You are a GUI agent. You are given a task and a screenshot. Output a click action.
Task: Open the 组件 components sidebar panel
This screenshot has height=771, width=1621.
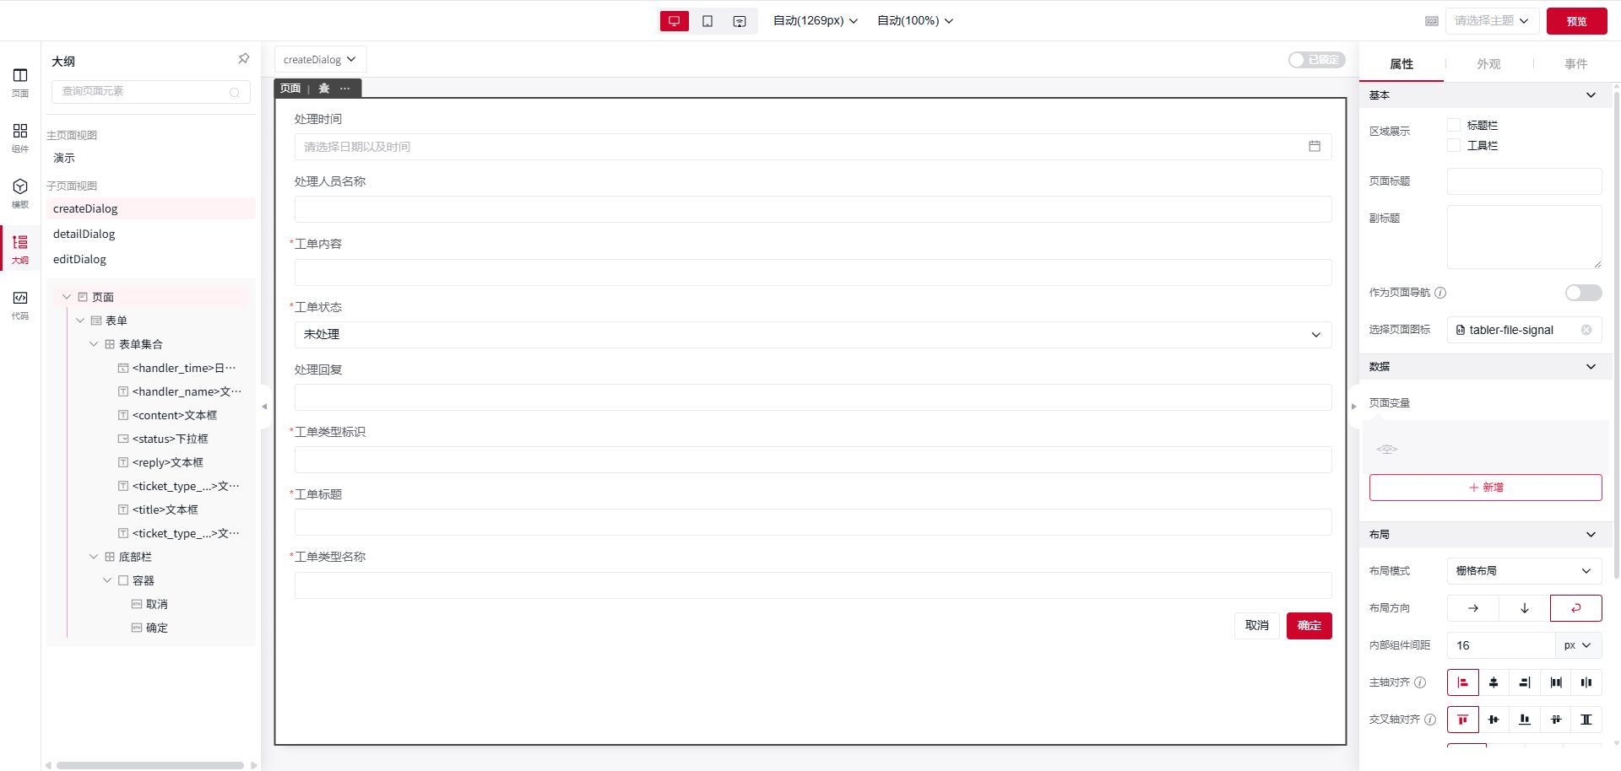[20, 137]
